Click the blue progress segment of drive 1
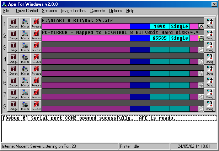 click(140, 26)
